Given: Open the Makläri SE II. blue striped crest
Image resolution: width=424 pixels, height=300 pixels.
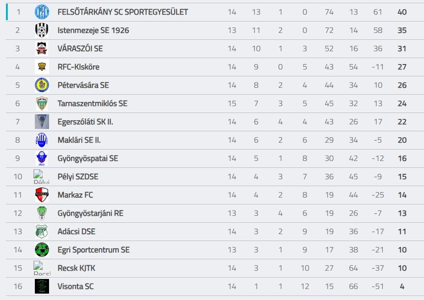Looking at the screenshot, I should [42, 140].
